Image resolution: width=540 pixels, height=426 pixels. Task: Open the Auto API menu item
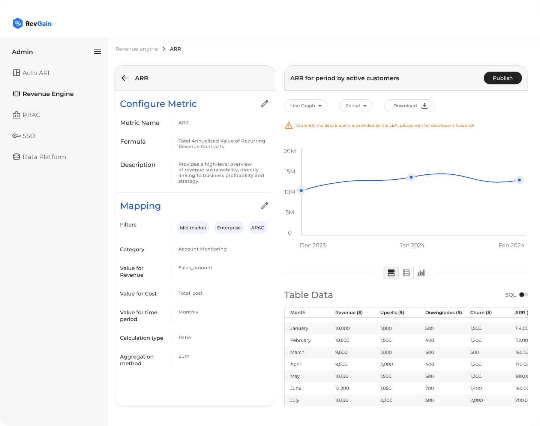pyautogui.click(x=31, y=73)
